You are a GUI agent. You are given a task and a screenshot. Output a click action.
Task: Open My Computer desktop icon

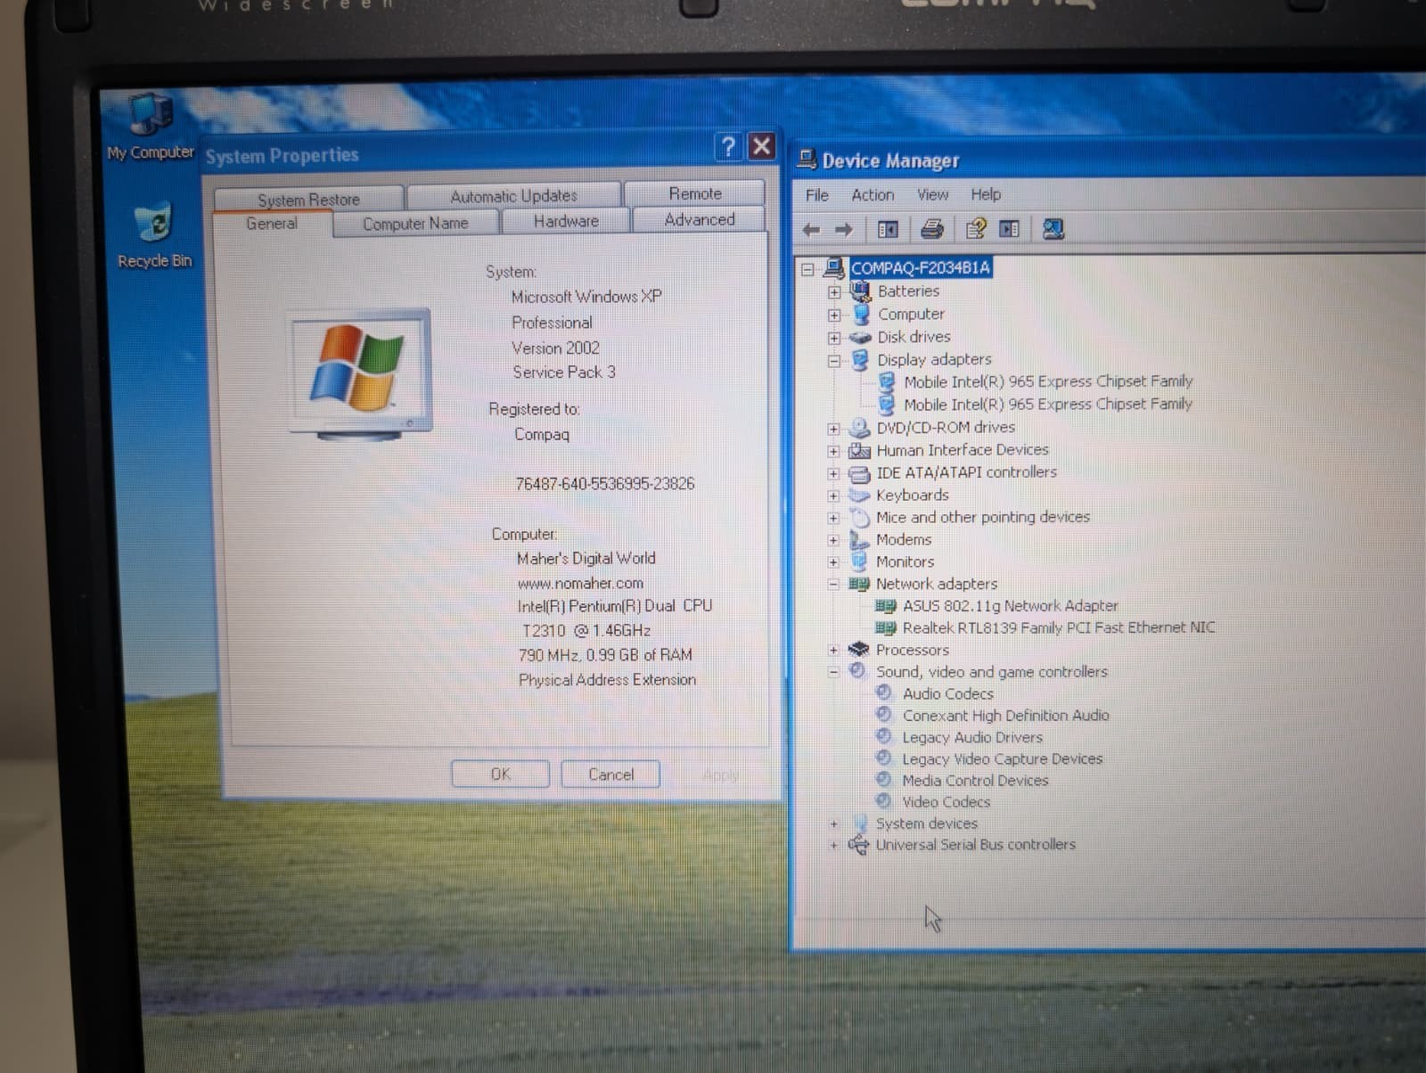[151, 127]
